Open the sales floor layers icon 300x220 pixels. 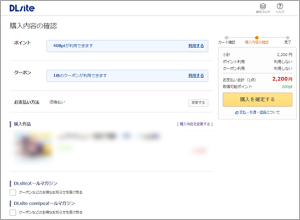click(263, 7)
